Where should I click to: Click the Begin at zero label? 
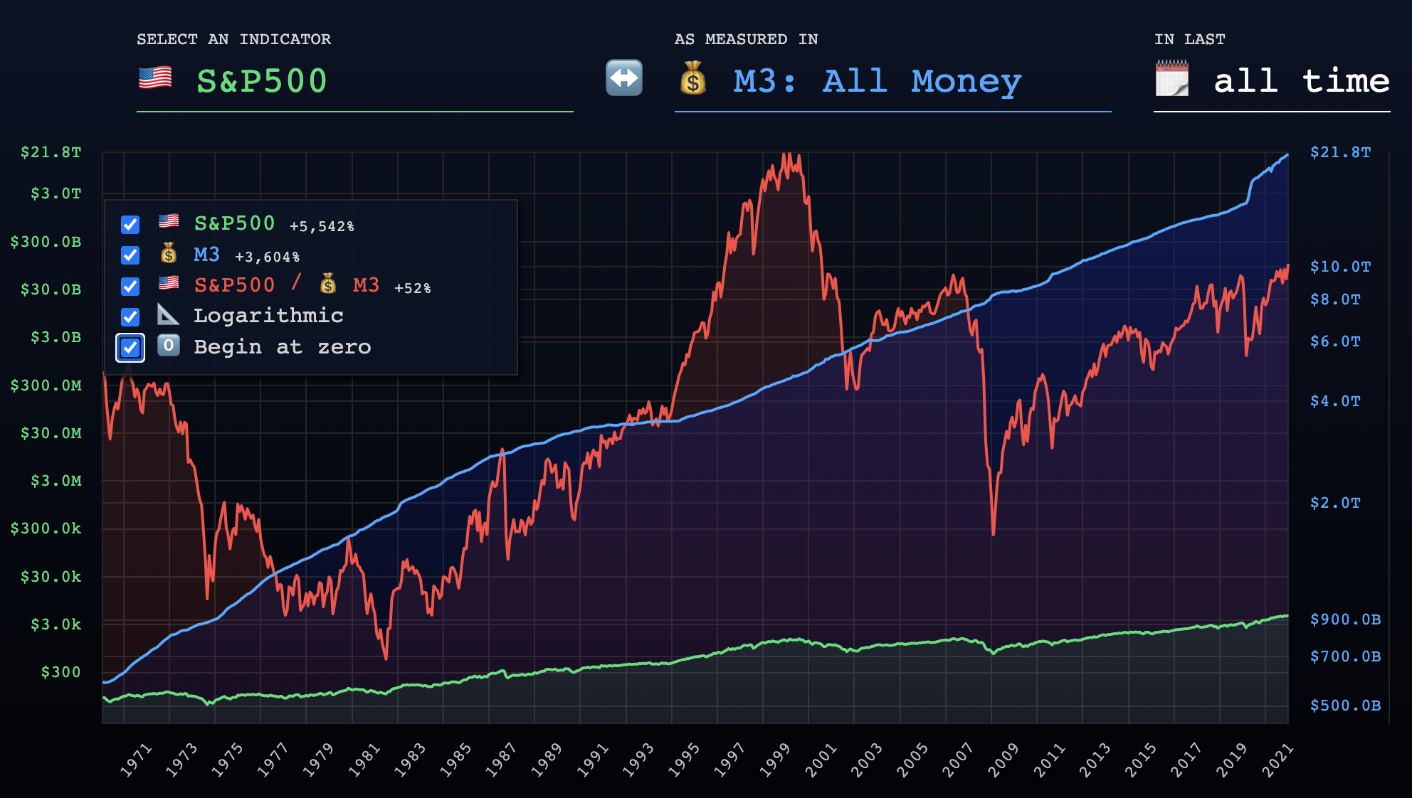[282, 347]
